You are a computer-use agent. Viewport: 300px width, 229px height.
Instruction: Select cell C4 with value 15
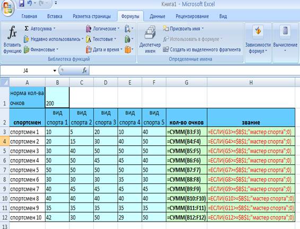(x=81, y=142)
